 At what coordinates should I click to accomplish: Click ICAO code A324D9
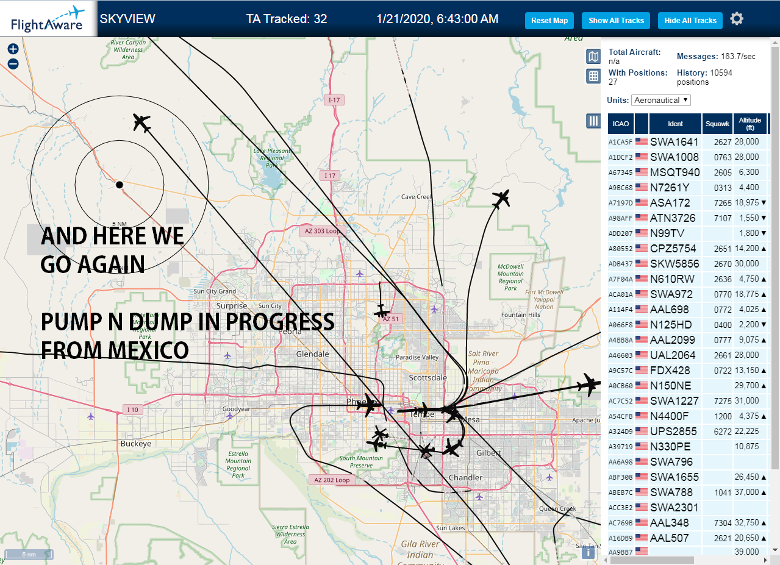click(621, 432)
